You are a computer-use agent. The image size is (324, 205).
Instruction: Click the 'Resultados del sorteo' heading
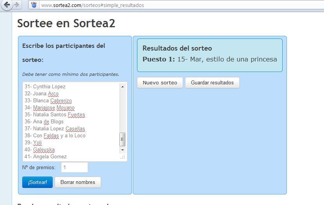tap(177, 48)
